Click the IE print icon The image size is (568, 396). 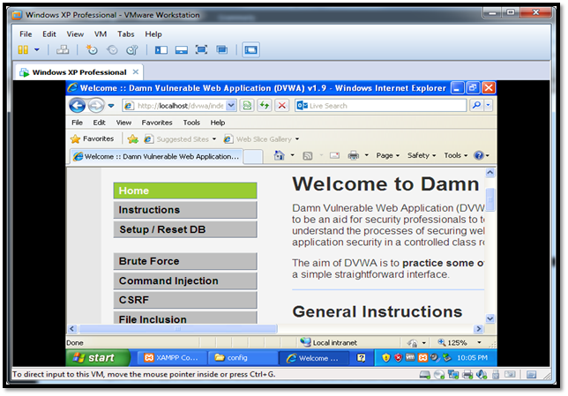pyautogui.click(x=354, y=155)
